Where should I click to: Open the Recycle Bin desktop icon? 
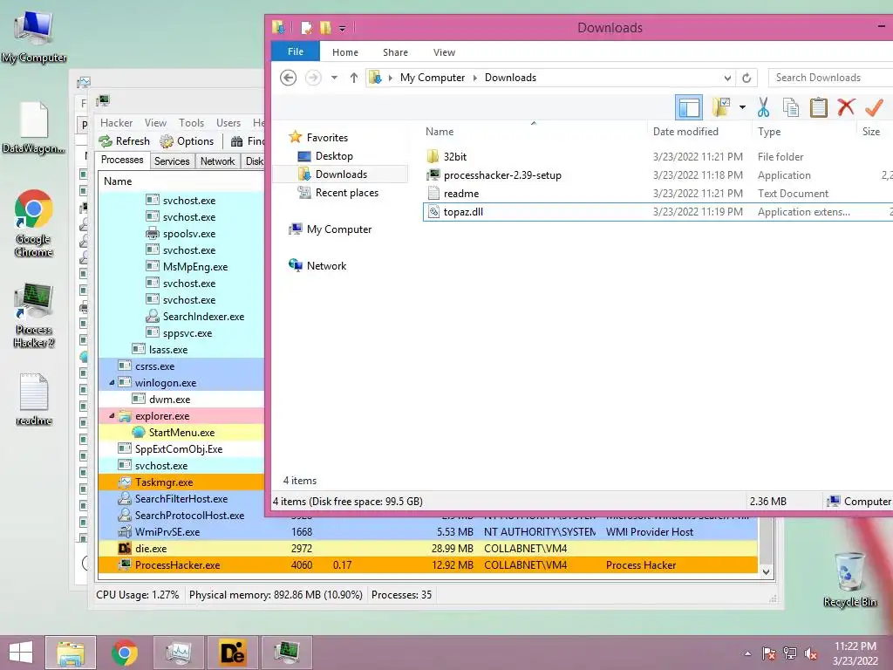pos(849,579)
